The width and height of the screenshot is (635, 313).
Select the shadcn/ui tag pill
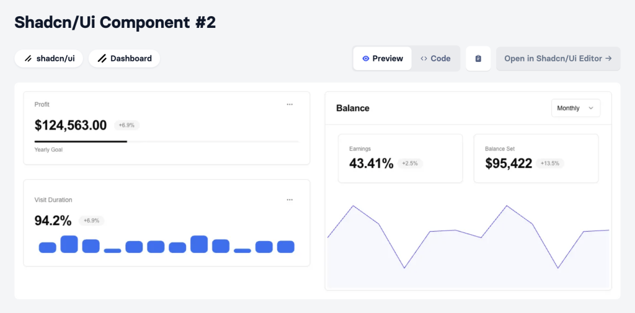(48, 59)
